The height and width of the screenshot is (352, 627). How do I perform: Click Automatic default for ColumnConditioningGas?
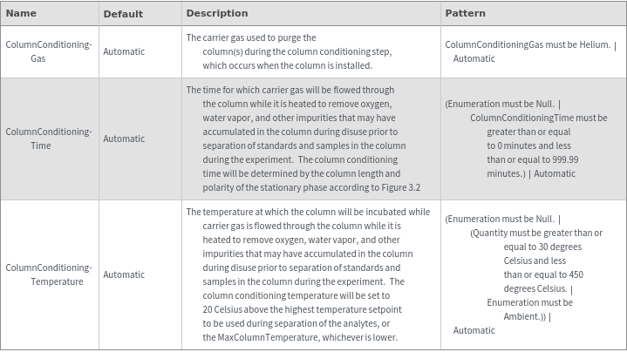124,51
